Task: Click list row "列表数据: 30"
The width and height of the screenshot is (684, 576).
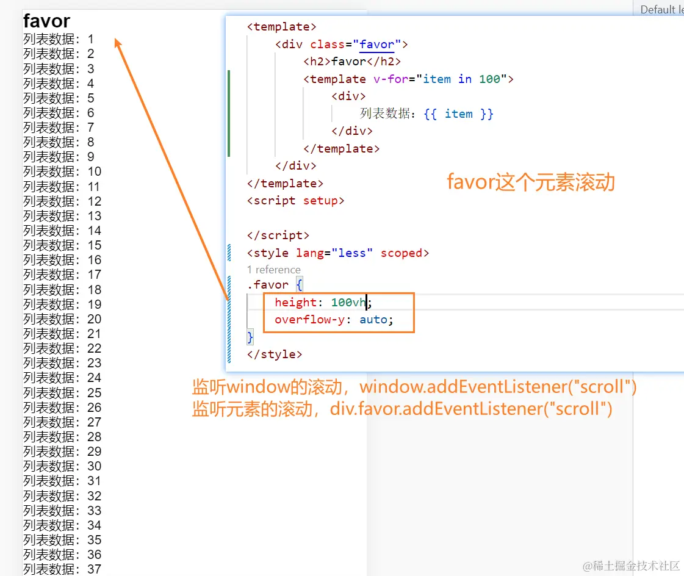Action: pos(62,466)
